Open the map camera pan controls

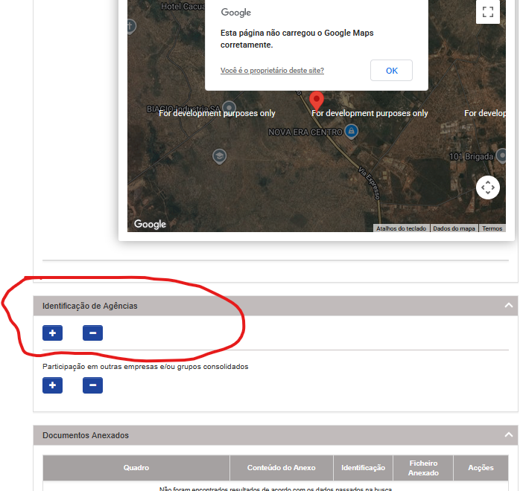pos(487,187)
